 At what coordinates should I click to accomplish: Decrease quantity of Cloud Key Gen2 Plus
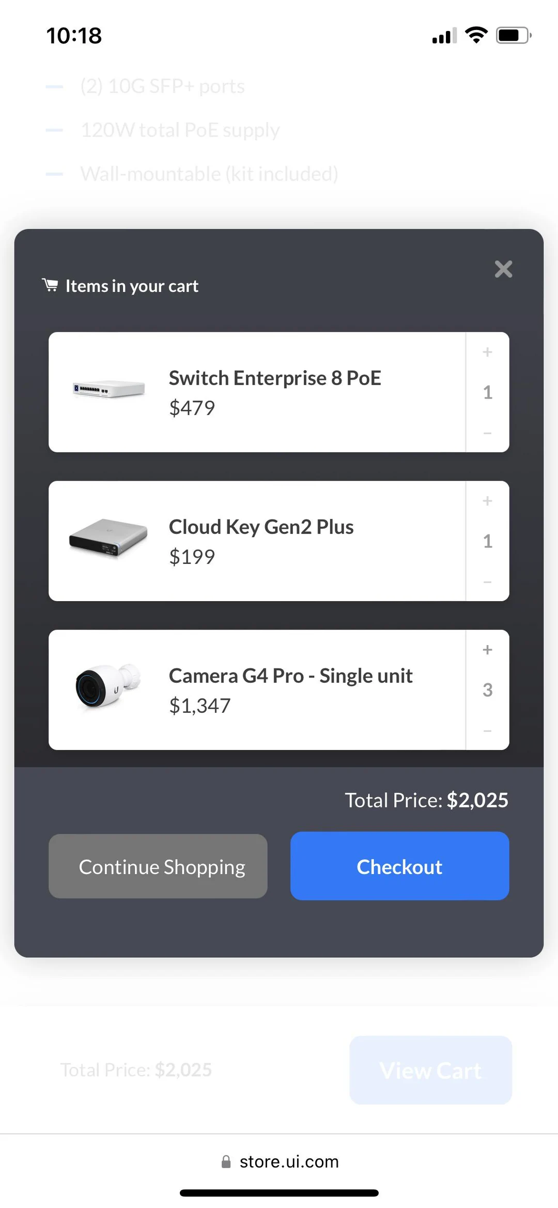click(x=487, y=582)
